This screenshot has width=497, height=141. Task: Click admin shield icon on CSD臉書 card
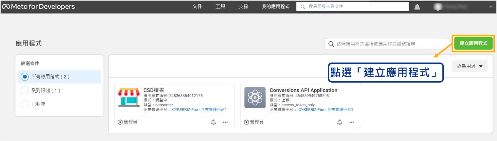point(120,122)
